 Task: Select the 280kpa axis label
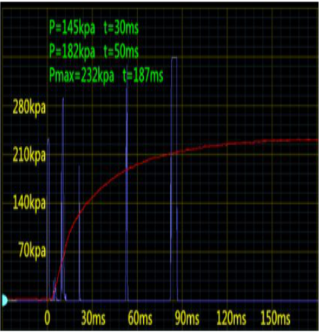(x=29, y=108)
